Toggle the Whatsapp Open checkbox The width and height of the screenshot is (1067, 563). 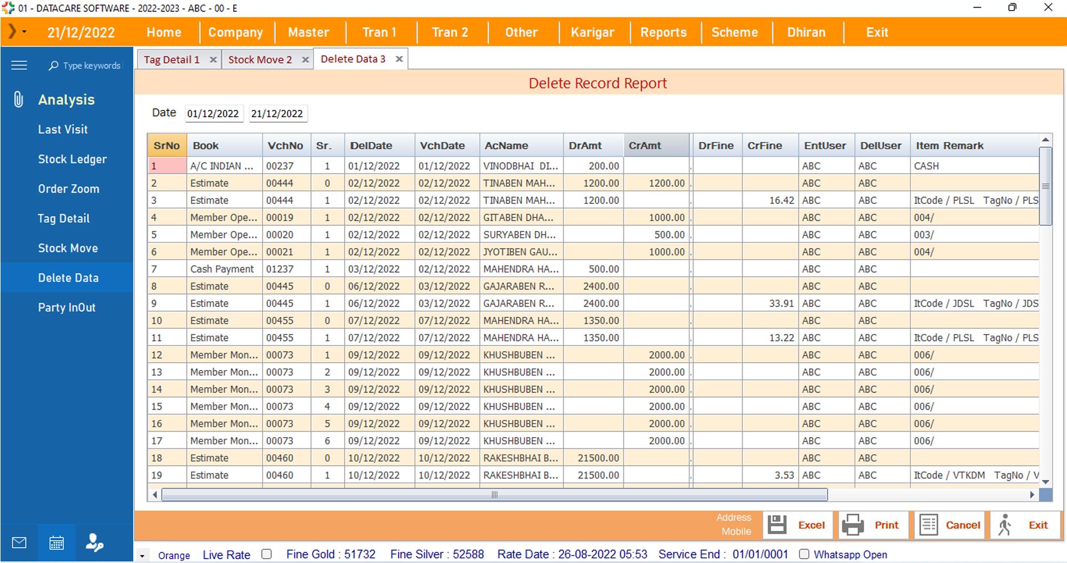click(x=804, y=554)
